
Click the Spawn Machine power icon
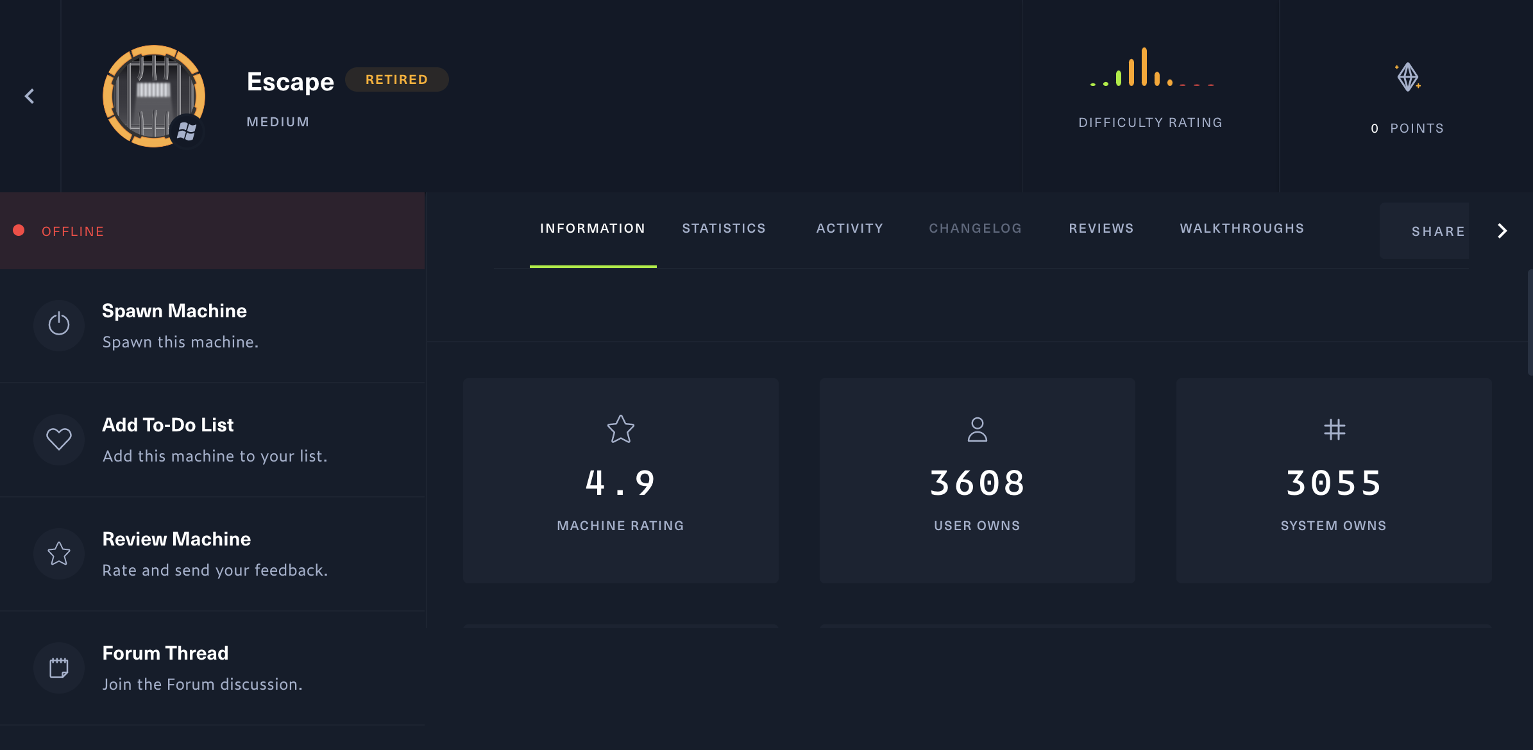[58, 325]
